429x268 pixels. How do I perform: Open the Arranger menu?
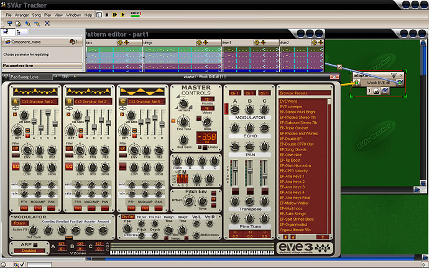tap(22, 15)
